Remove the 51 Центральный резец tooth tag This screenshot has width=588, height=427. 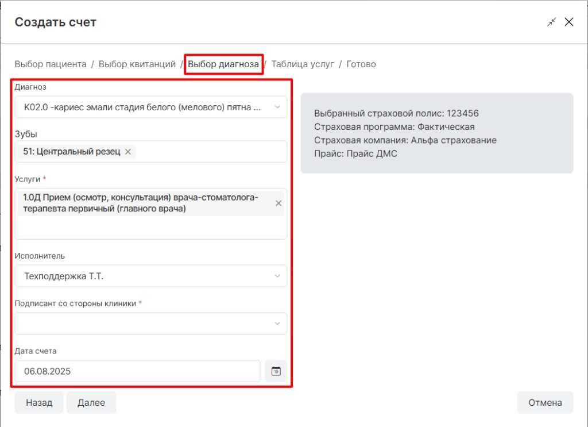pos(128,152)
